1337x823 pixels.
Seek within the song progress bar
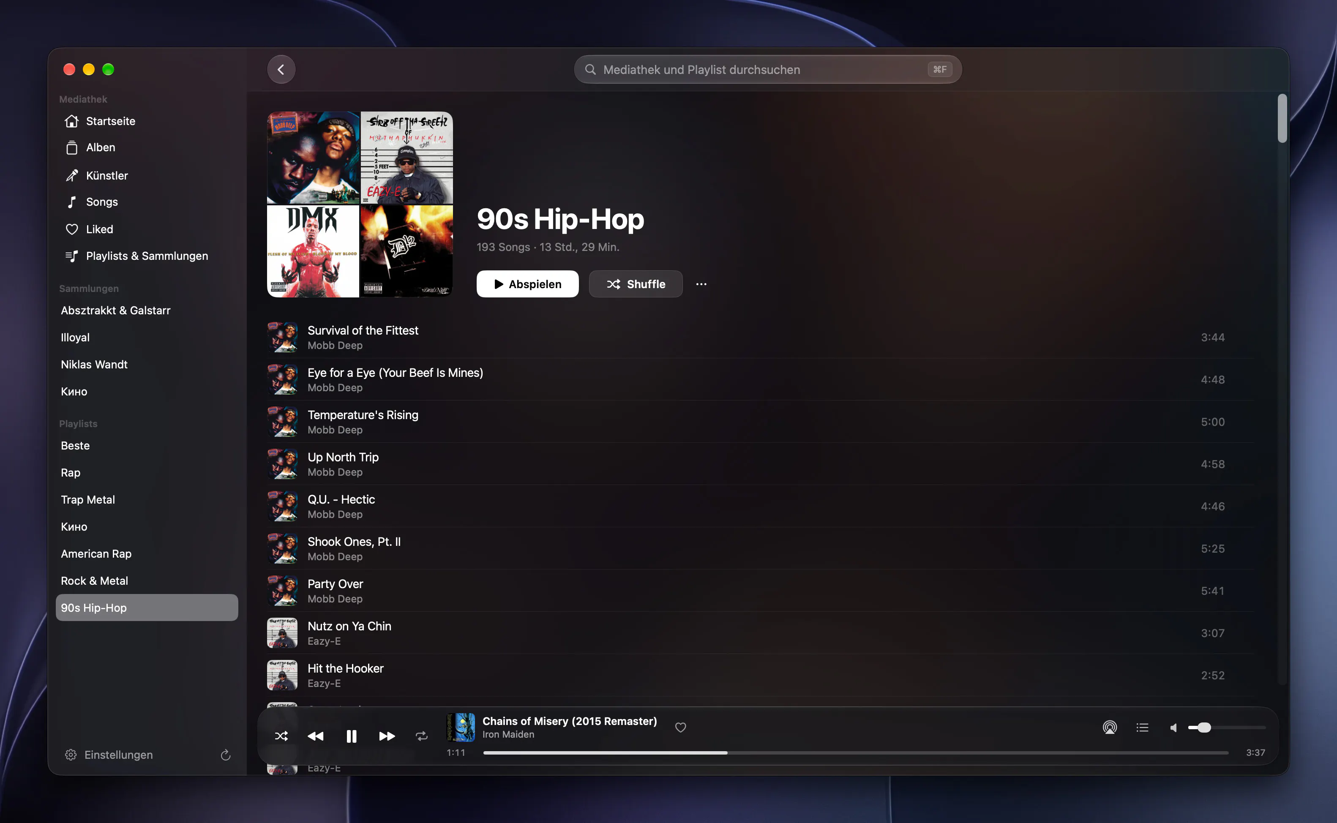coord(855,752)
